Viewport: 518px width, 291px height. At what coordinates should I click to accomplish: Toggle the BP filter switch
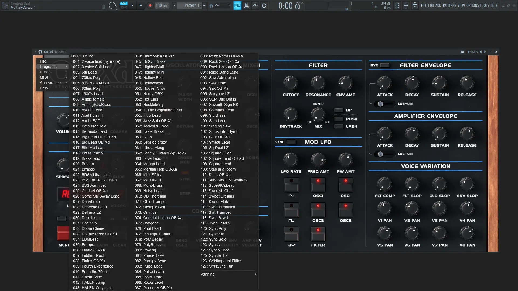339,110
